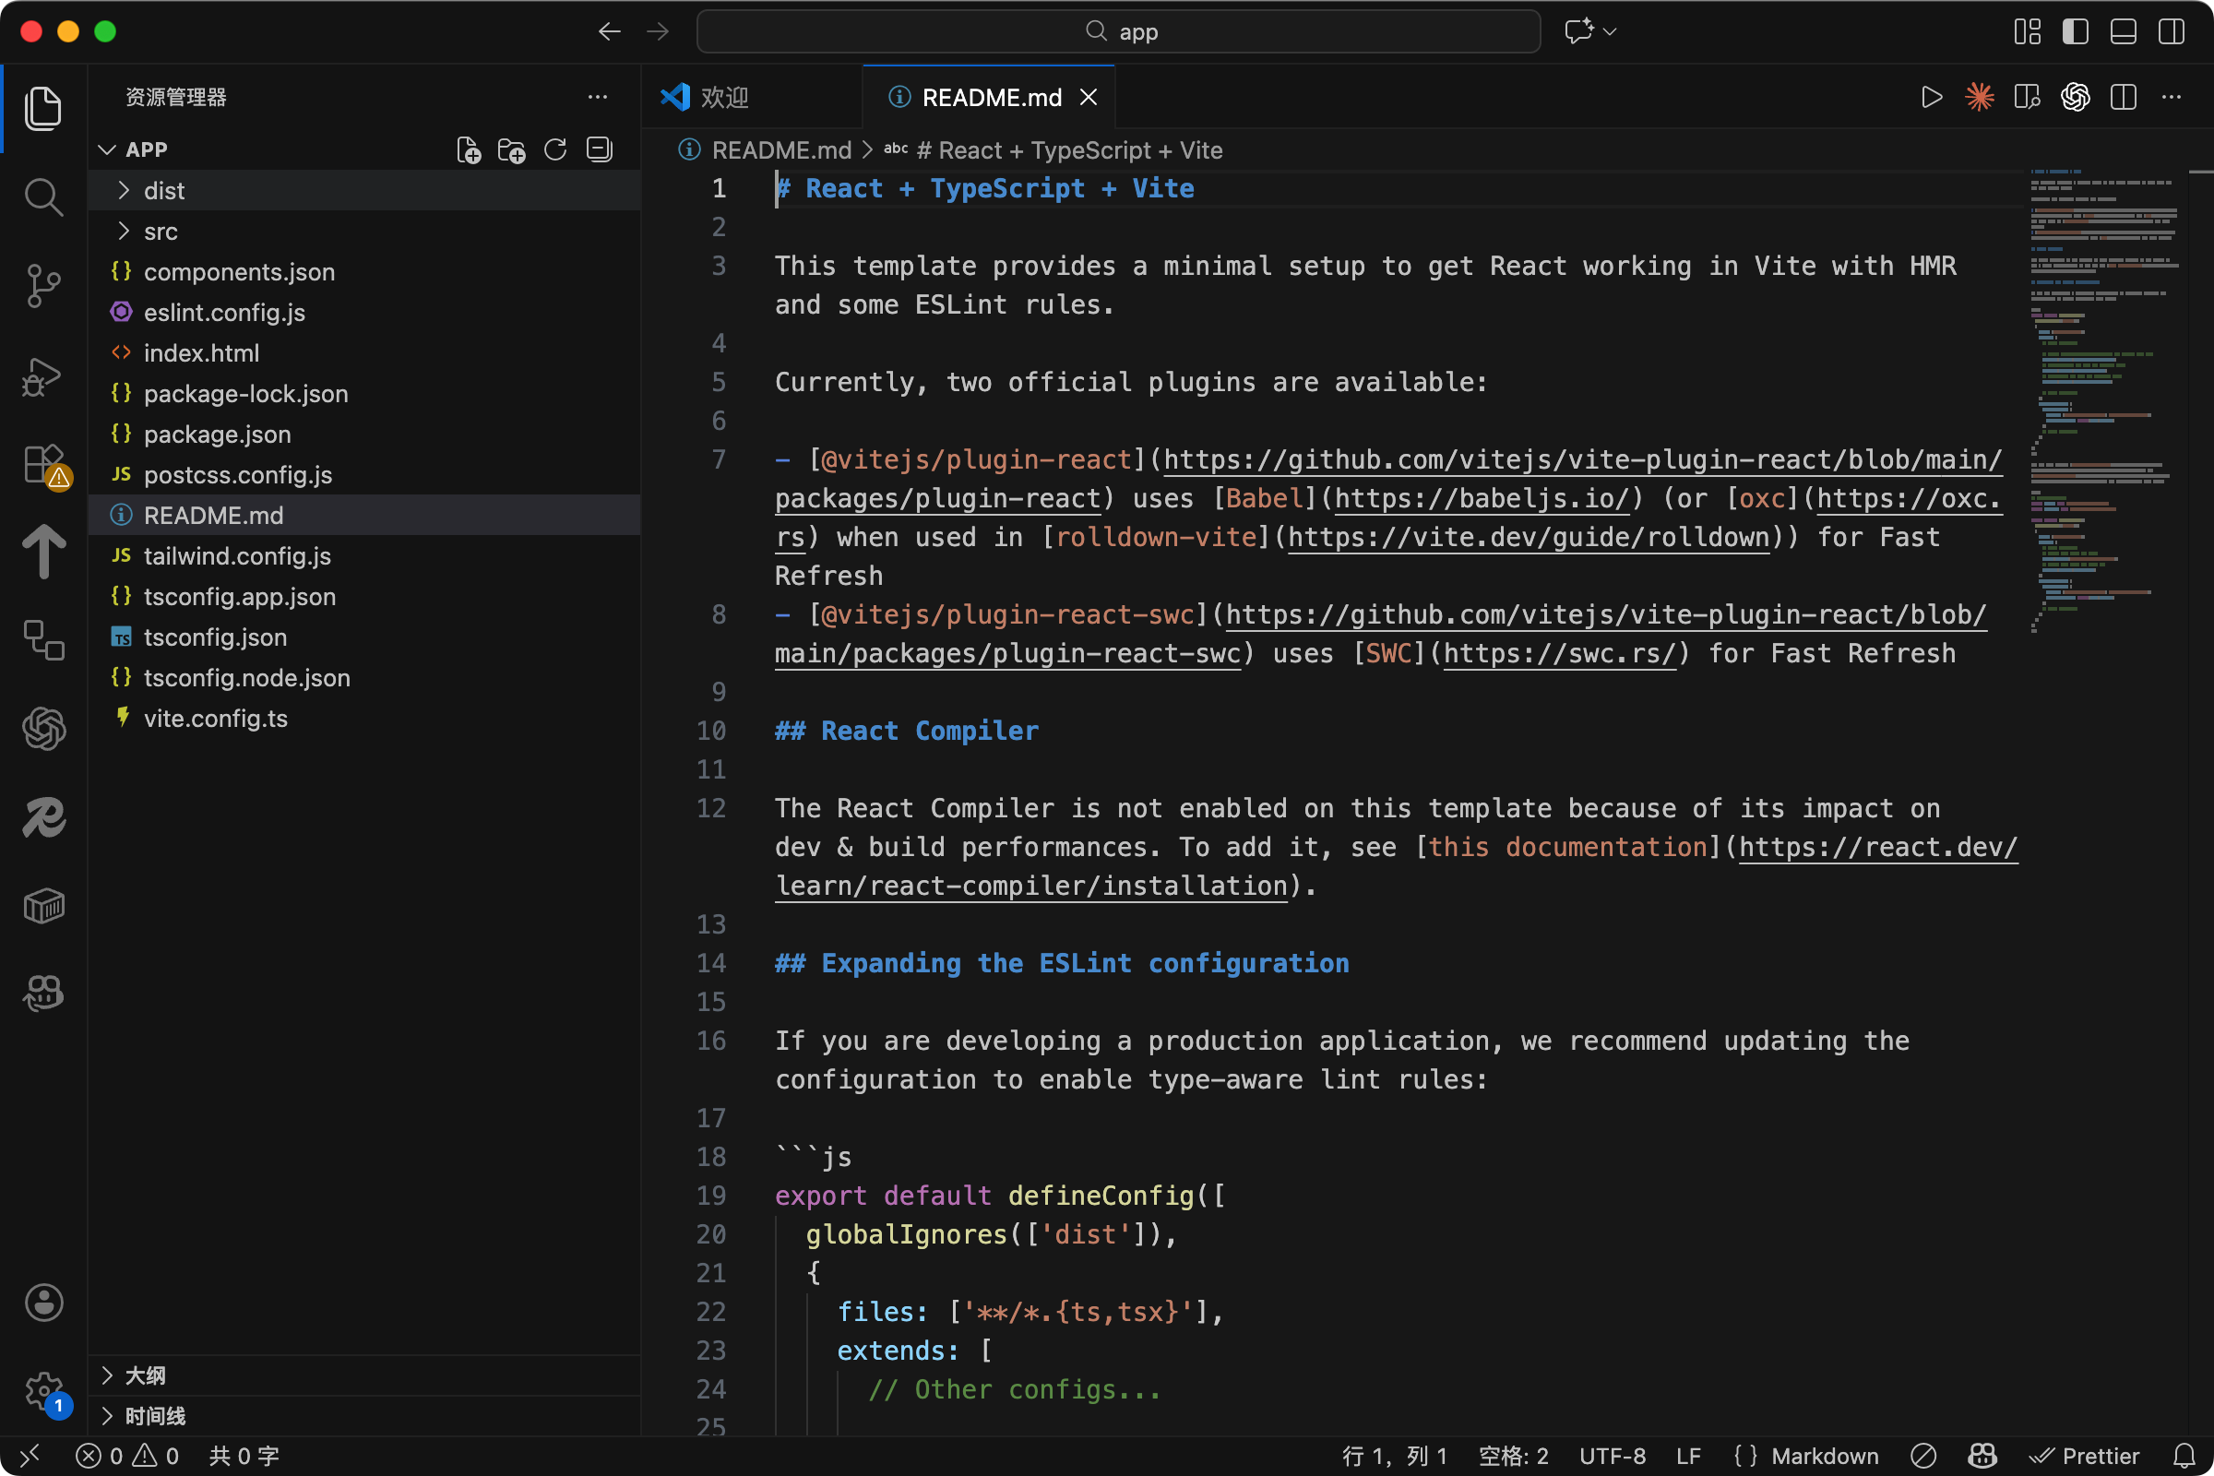Refresh the explorer file tree
The height and width of the screenshot is (1476, 2214).
click(555, 150)
